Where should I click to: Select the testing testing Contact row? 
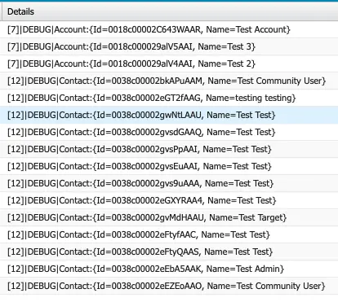coord(169,98)
